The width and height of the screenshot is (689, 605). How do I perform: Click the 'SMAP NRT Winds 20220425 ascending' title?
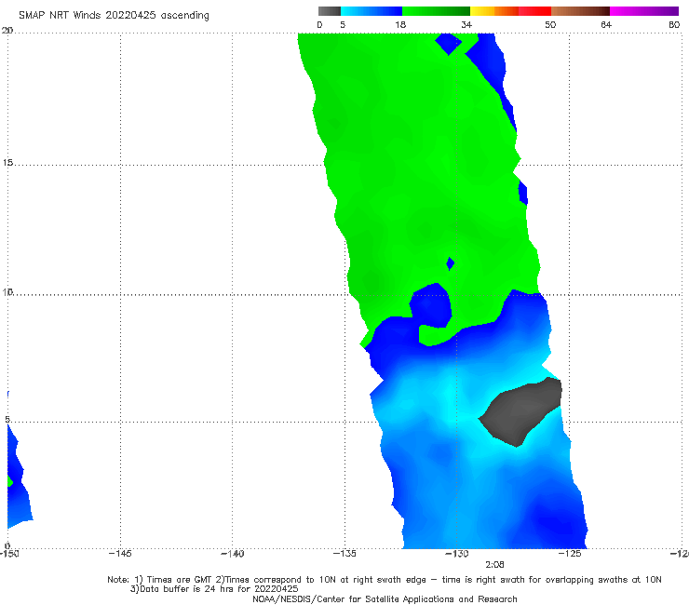pyautogui.click(x=114, y=16)
